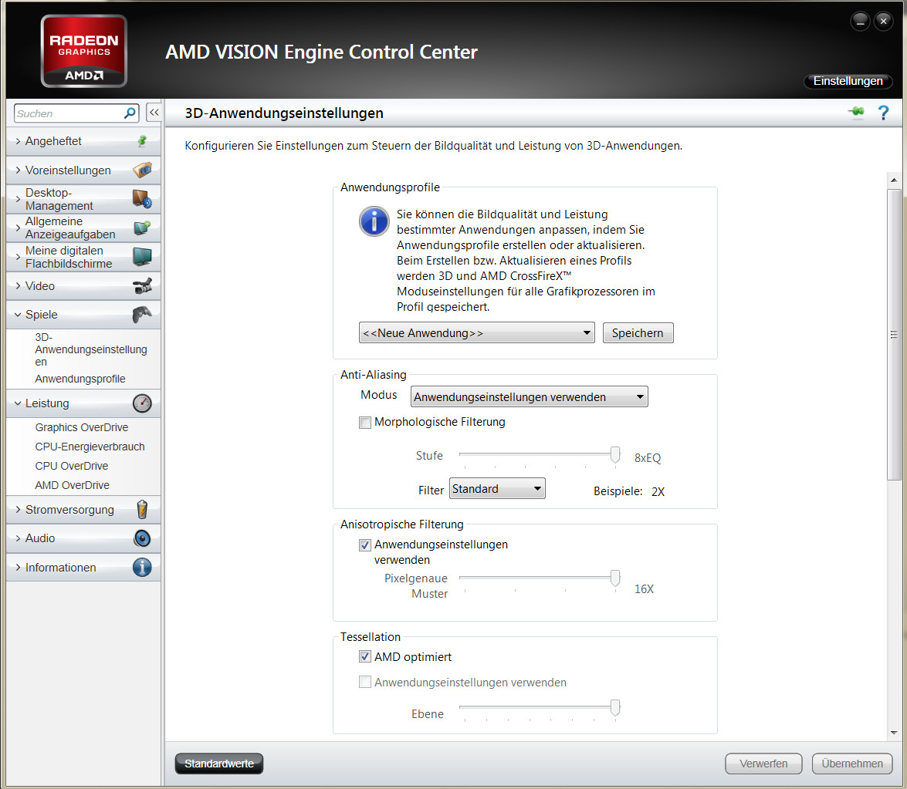Click the Voreinstellungen box icon
Screen dimensions: 907x789
(142, 170)
